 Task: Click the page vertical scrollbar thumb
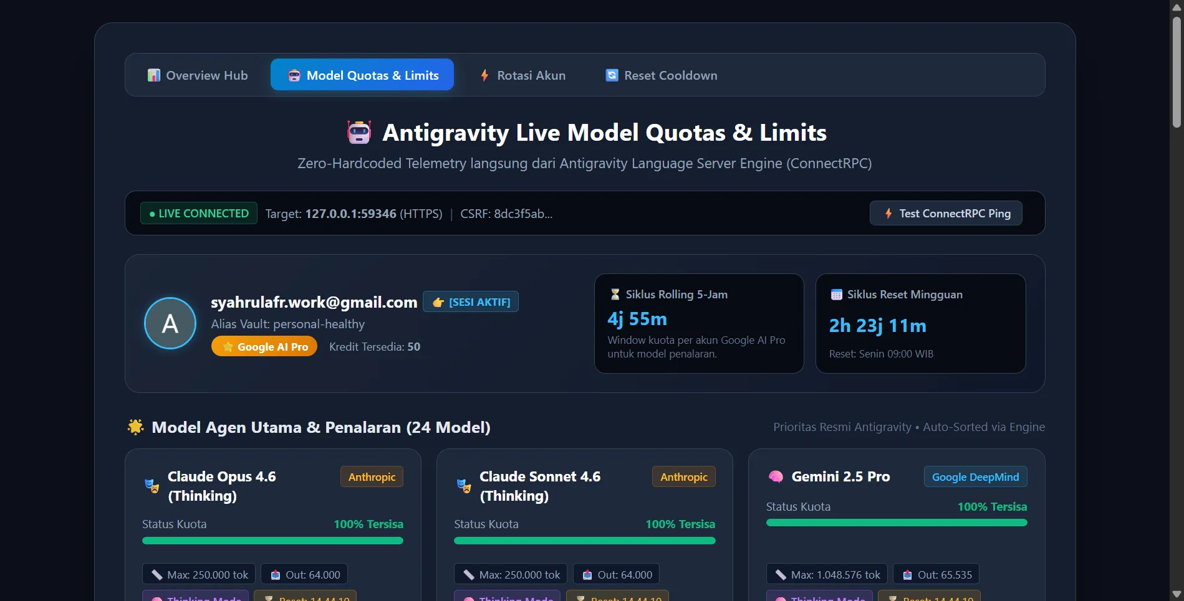pos(1177,72)
